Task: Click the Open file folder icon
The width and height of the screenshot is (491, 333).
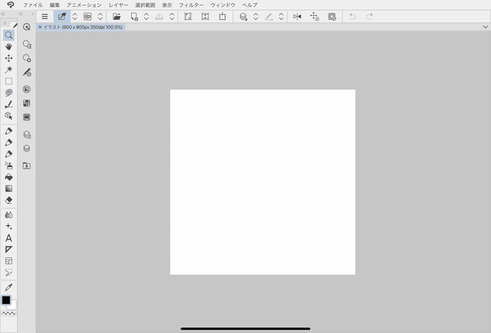Action: tap(117, 17)
